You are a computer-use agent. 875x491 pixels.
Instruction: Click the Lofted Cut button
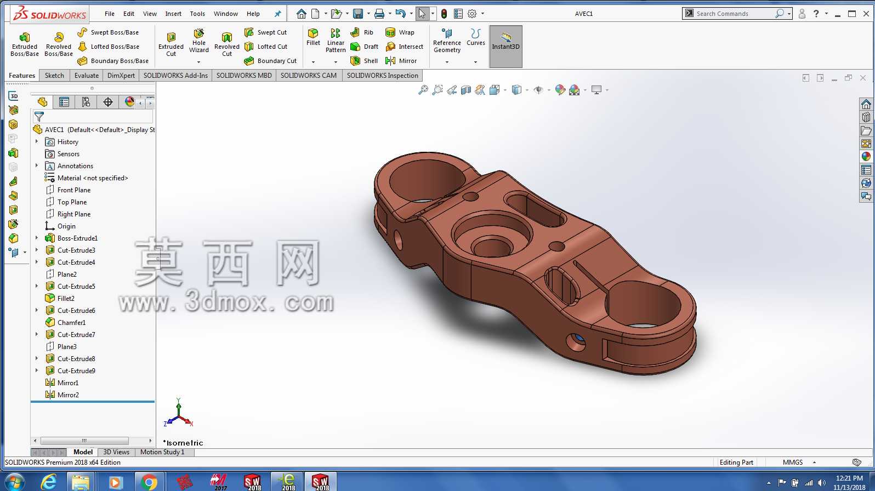point(266,47)
